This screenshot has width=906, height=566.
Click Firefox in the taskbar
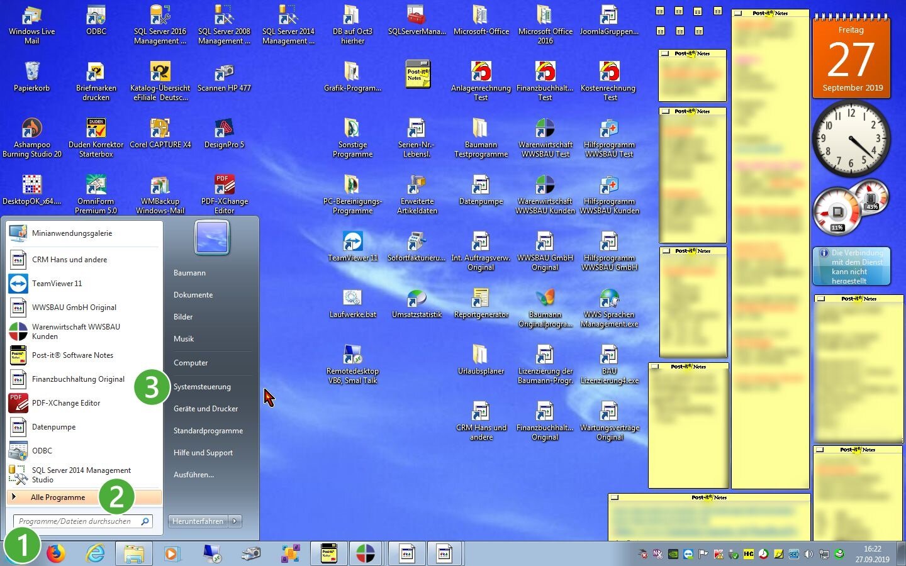pos(55,553)
